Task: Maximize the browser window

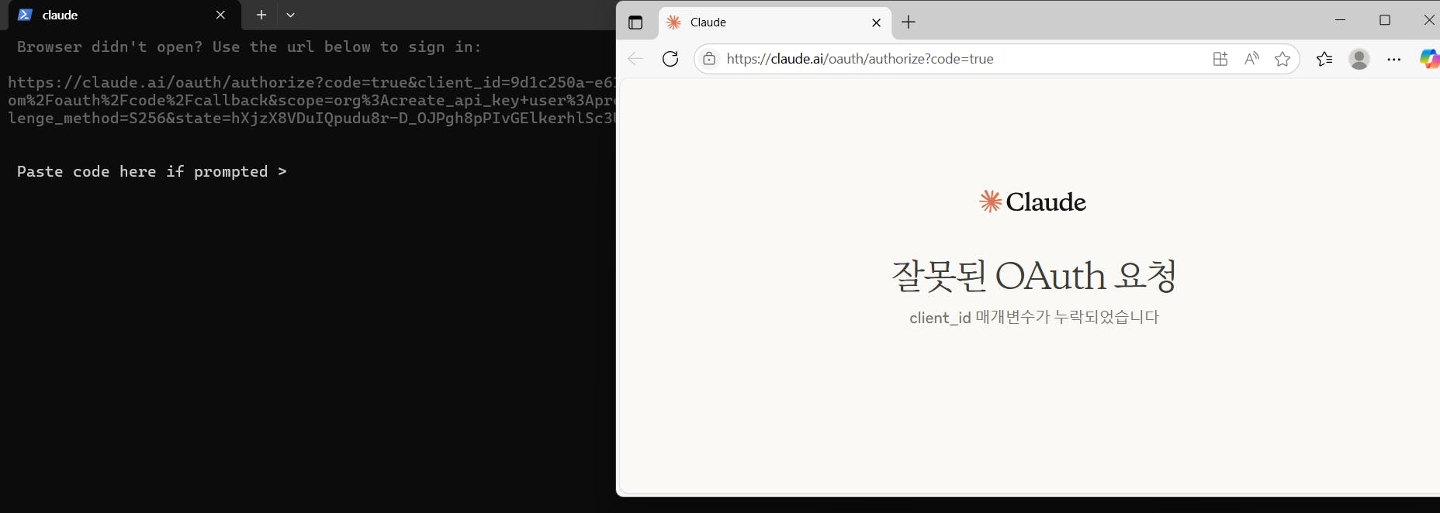Action: (x=1385, y=20)
